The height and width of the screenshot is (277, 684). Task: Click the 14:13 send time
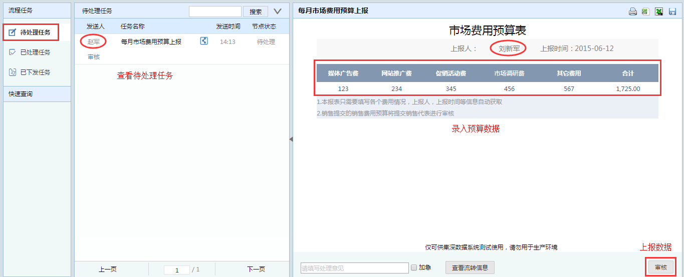click(x=227, y=41)
